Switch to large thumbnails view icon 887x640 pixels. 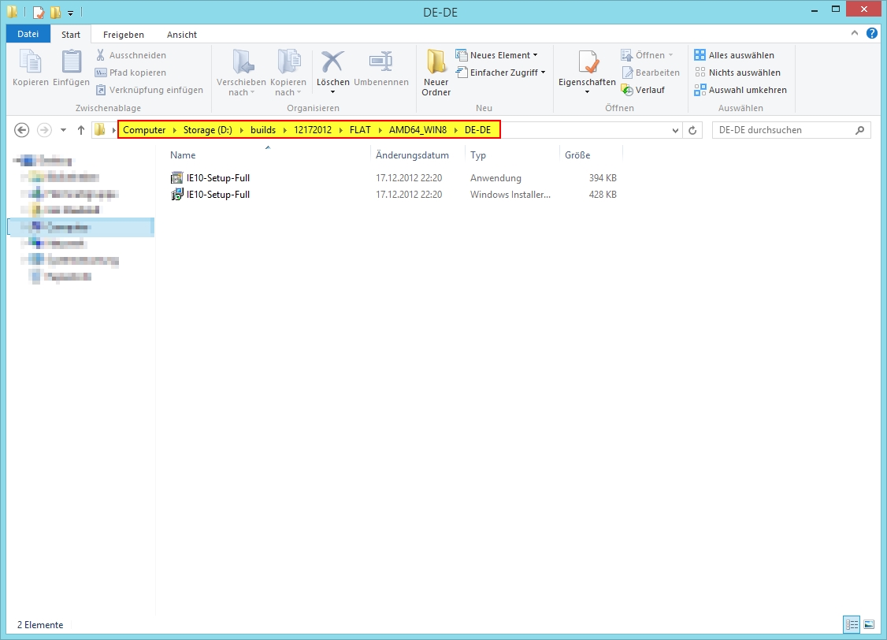click(x=869, y=624)
